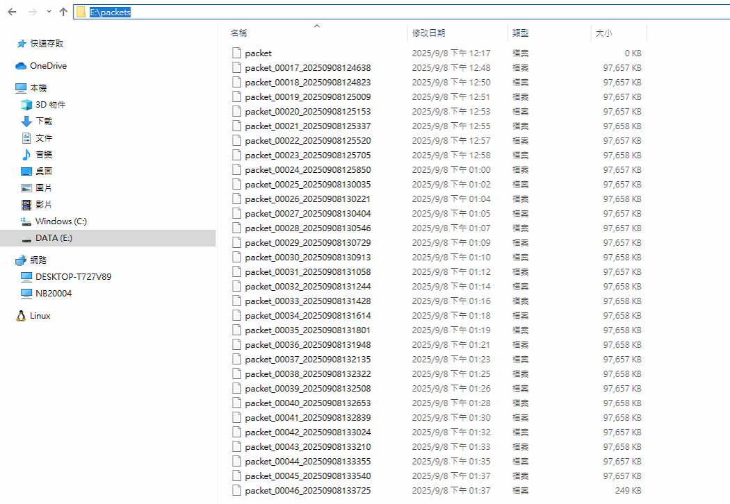The height and width of the screenshot is (504, 730).
Task: Open OneDrive in the navigation pane
Action: (x=48, y=66)
